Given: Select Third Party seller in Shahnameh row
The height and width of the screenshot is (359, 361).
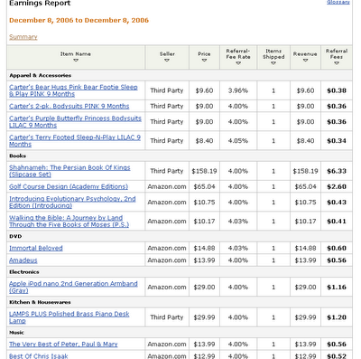Looking at the screenshot, I should [167, 171].
